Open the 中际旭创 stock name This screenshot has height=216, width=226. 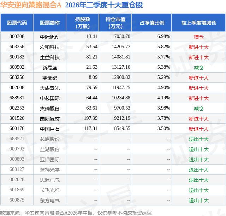click(x=50, y=37)
